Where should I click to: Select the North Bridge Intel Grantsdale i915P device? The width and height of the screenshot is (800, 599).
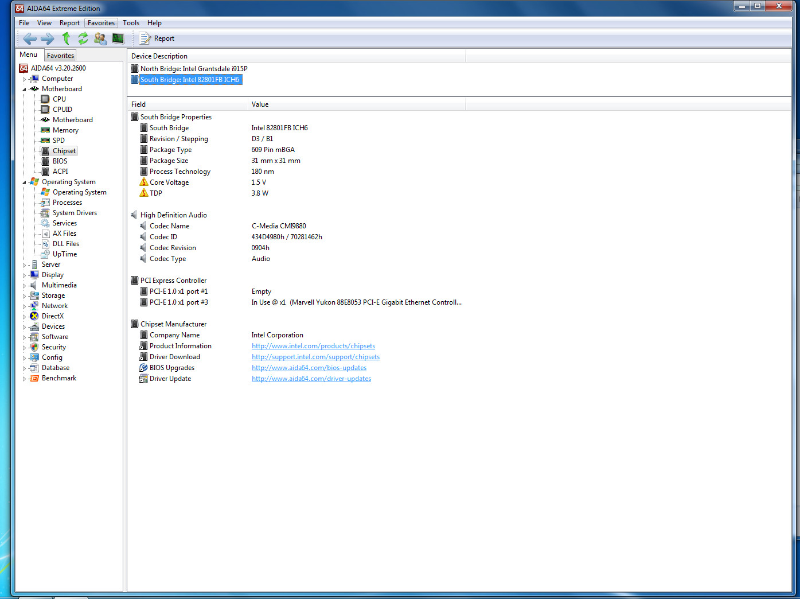194,69
